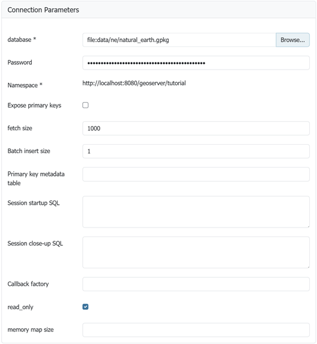The width and height of the screenshot is (317, 344).
Task: Select the Callback factory input box
Action: pyautogui.click(x=196, y=284)
